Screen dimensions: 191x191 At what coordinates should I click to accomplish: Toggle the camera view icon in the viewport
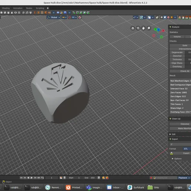[x=138, y=28]
